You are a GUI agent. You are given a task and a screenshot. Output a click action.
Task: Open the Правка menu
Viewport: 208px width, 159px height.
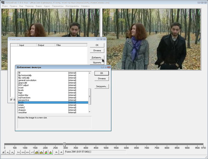click(x=14, y=6)
